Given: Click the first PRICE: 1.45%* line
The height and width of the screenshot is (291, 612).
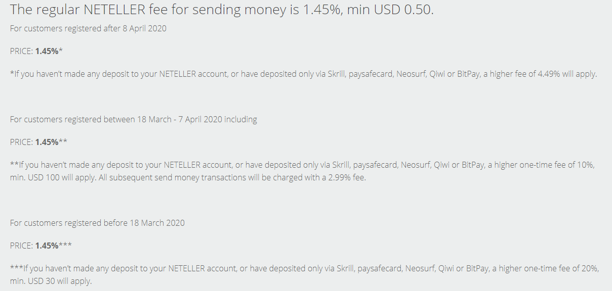Looking at the screenshot, I should pyautogui.click(x=36, y=51).
